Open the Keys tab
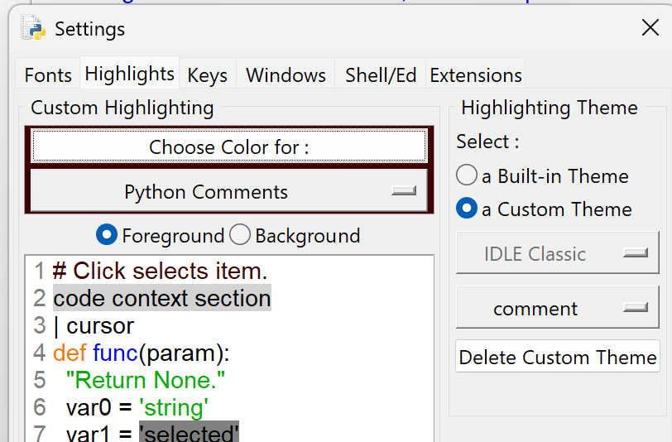 pos(207,75)
